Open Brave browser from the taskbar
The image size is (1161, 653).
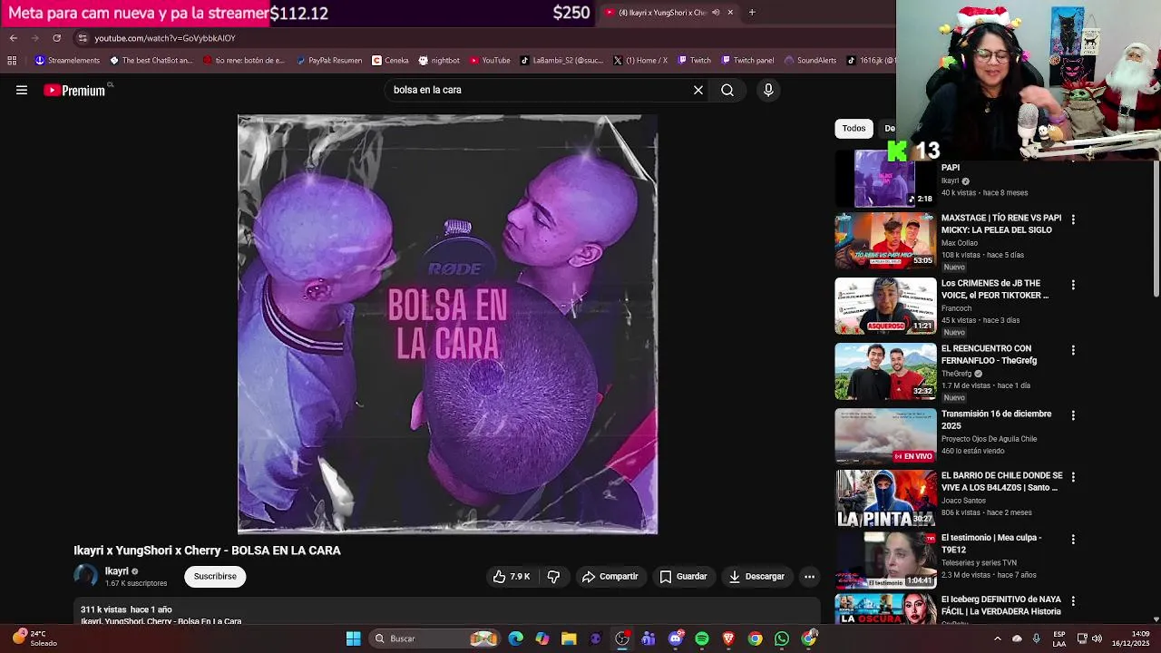click(728, 638)
